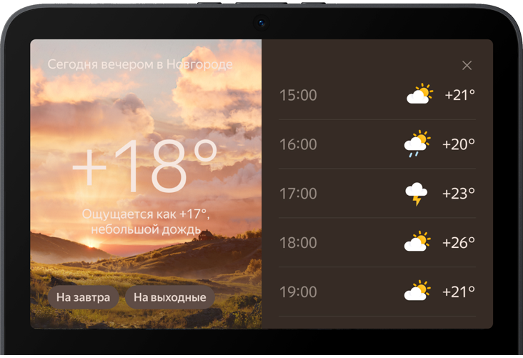Close the hourly forecast panel
The height and width of the screenshot is (358, 523).
467,66
